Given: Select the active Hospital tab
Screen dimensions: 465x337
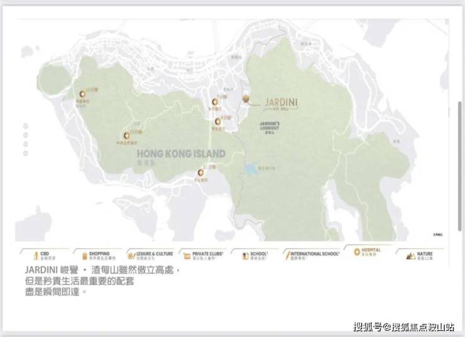Looking at the screenshot, I should pos(367,252).
